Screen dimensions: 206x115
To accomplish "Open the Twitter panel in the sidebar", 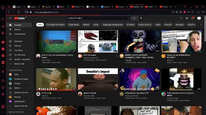I will [x=3, y=56].
